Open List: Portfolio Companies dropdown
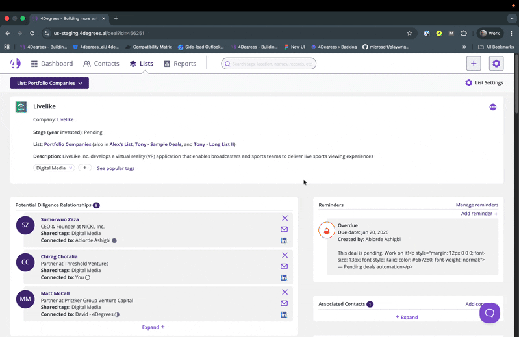The image size is (519, 337). pos(49,83)
